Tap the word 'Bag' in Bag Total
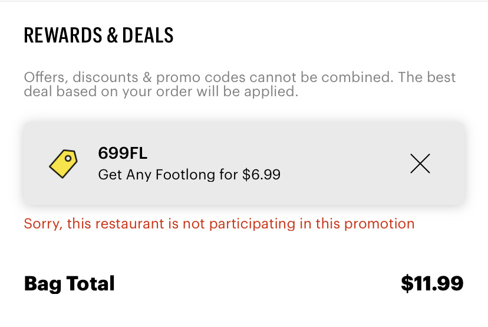488x327 pixels. point(44,284)
